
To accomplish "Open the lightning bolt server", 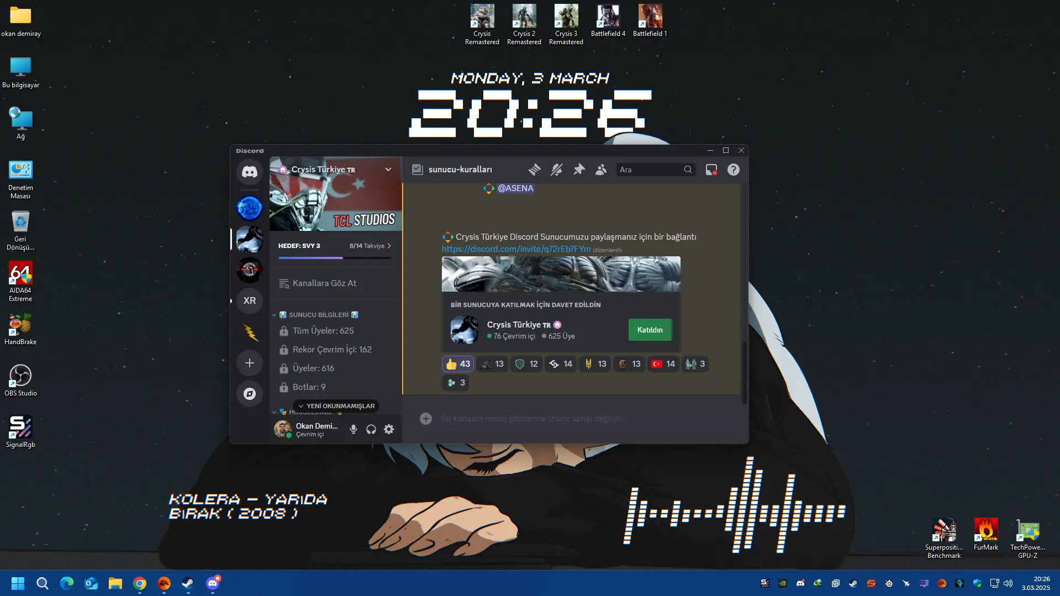I will tap(250, 331).
